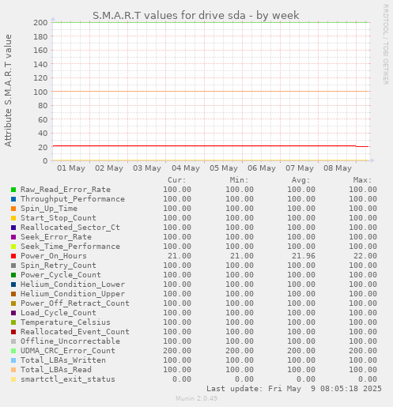
Task: Click the purple Seek_Error_Rate legend swatch
Action: click(x=13, y=237)
